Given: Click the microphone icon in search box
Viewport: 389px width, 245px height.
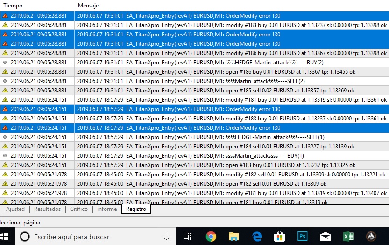Looking at the screenshot, I should point(166,237).
